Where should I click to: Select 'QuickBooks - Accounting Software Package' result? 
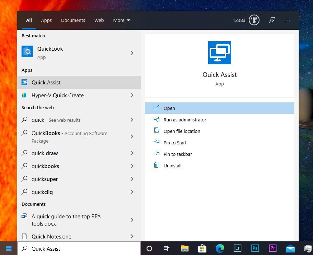point(79,136)
